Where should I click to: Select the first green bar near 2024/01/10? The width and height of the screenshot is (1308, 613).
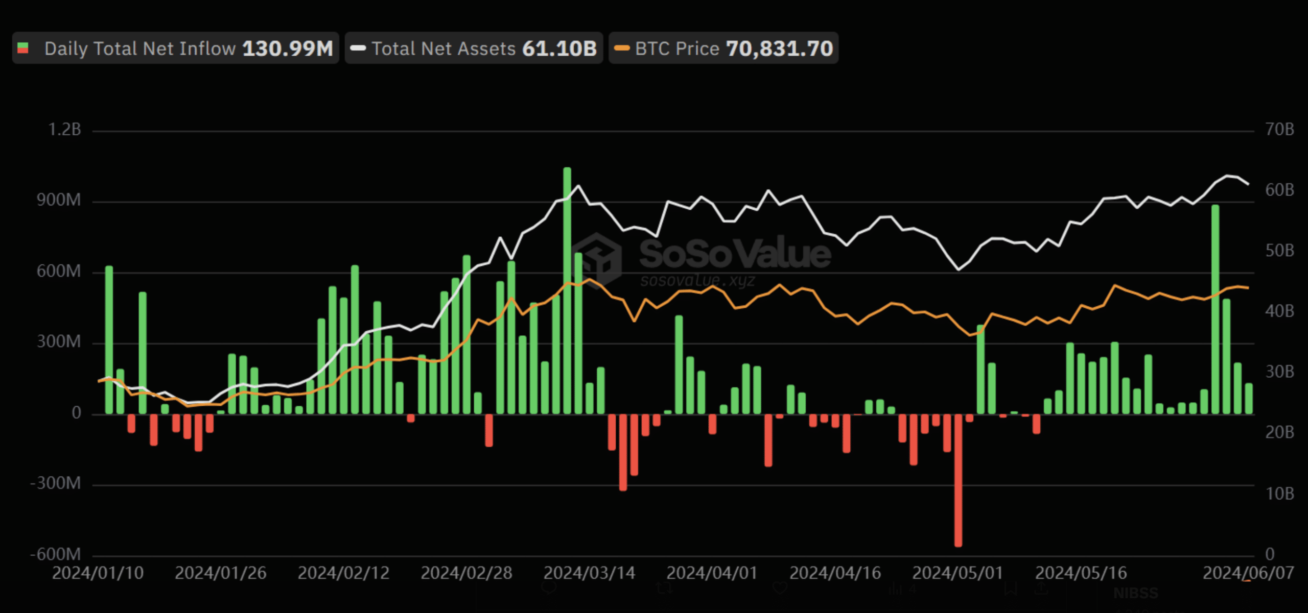(x=109, y=340)
